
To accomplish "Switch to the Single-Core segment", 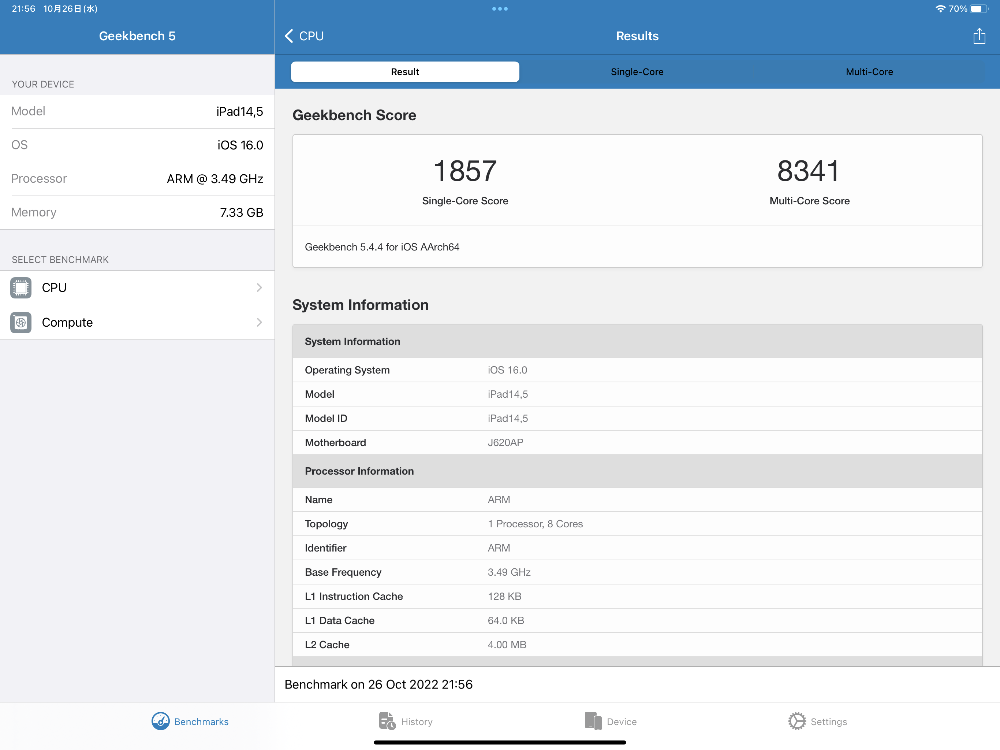I will (637, 72).
